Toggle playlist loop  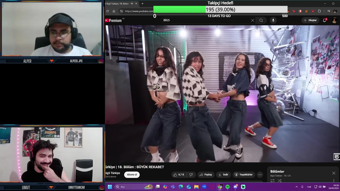tap(273, 181)
